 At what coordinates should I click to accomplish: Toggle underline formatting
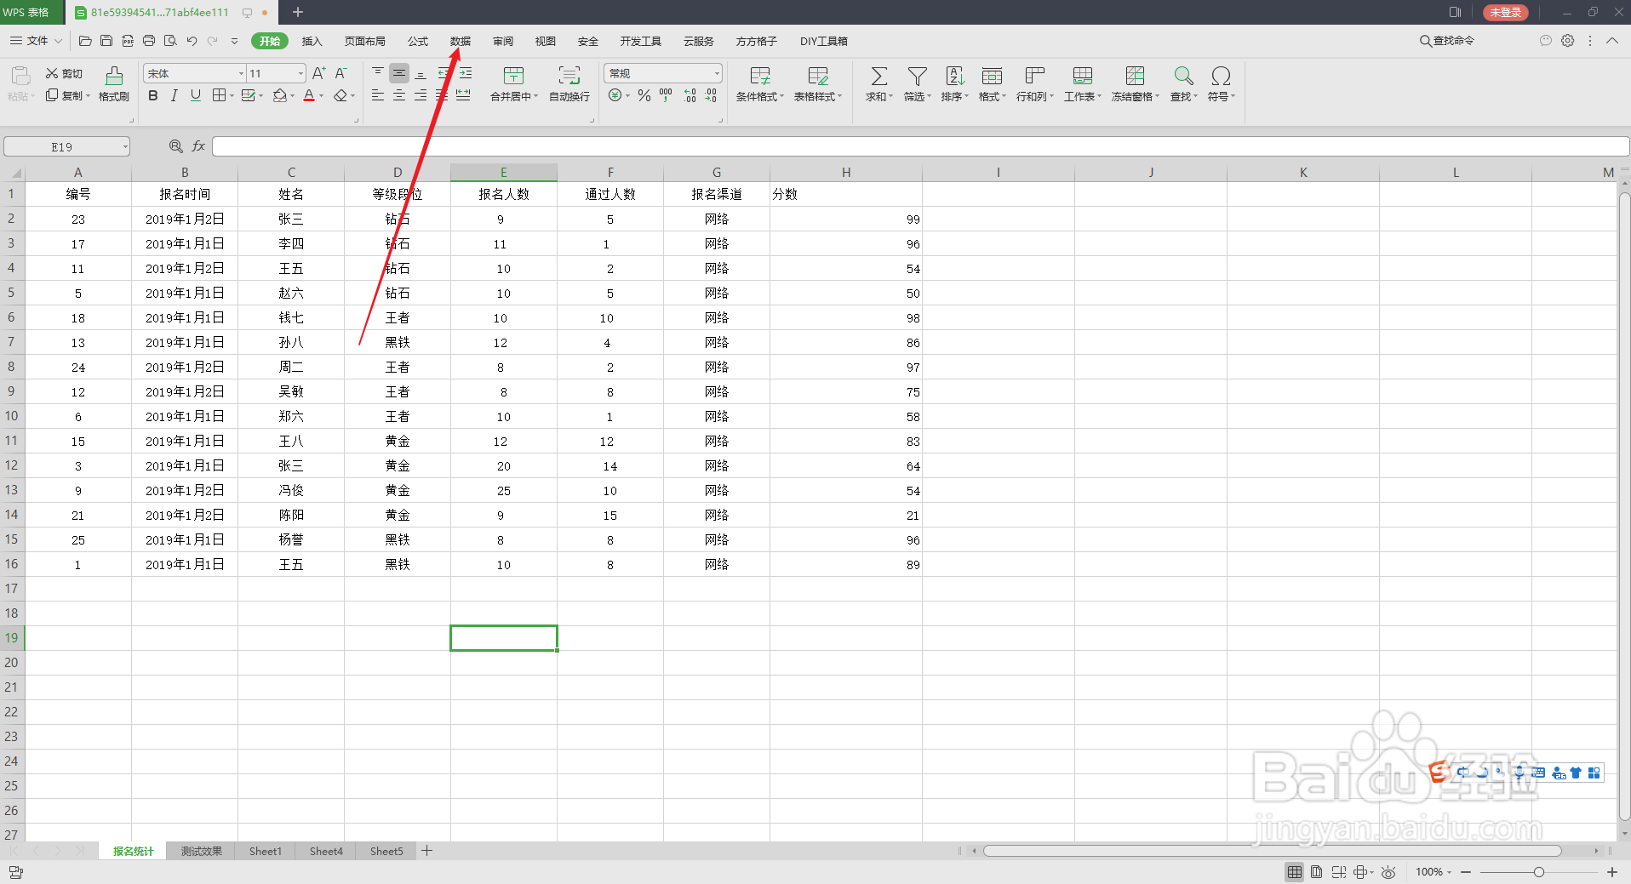click(x=196, y=95)
